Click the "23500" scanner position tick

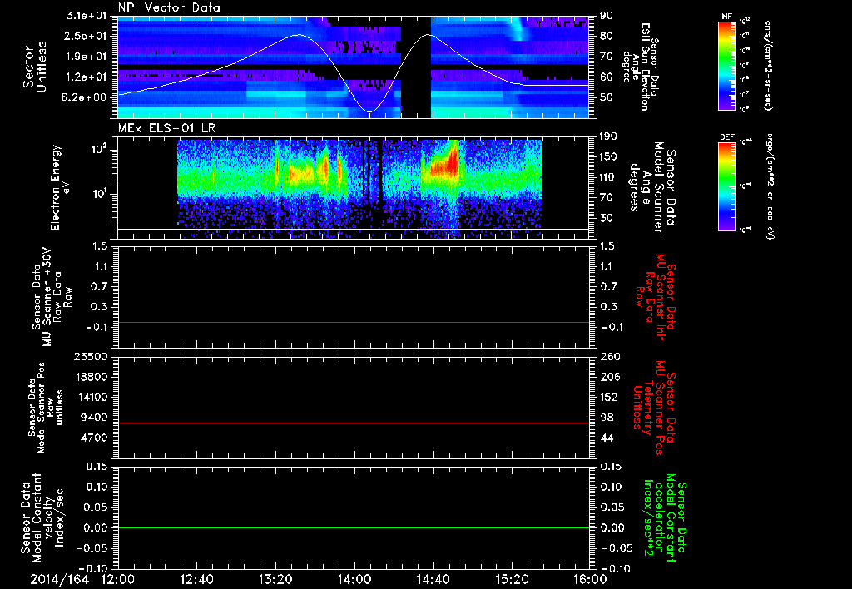[x=91, y=357]
